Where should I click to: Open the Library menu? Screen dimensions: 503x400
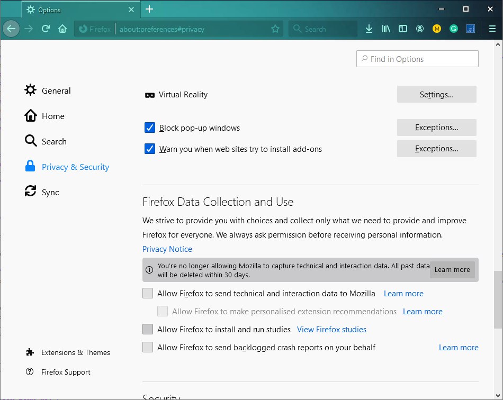[386, 29]
